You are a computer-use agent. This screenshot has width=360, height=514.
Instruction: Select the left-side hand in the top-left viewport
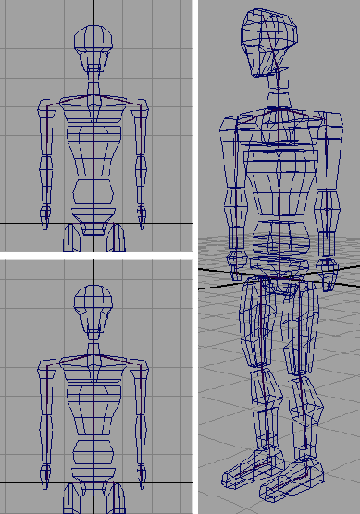(x=45, y=217)
